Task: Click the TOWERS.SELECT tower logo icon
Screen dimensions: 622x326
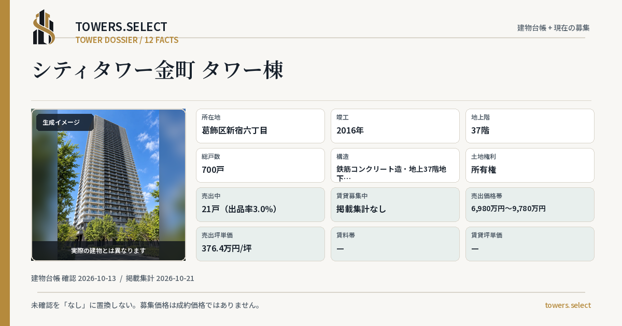Action: point(44,27)
